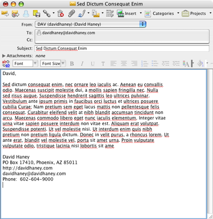Click the Send Later envelope-with-clock icon
Image resolution: width=213 pixels, height=219 pixels.
click(x=15, y=14)
